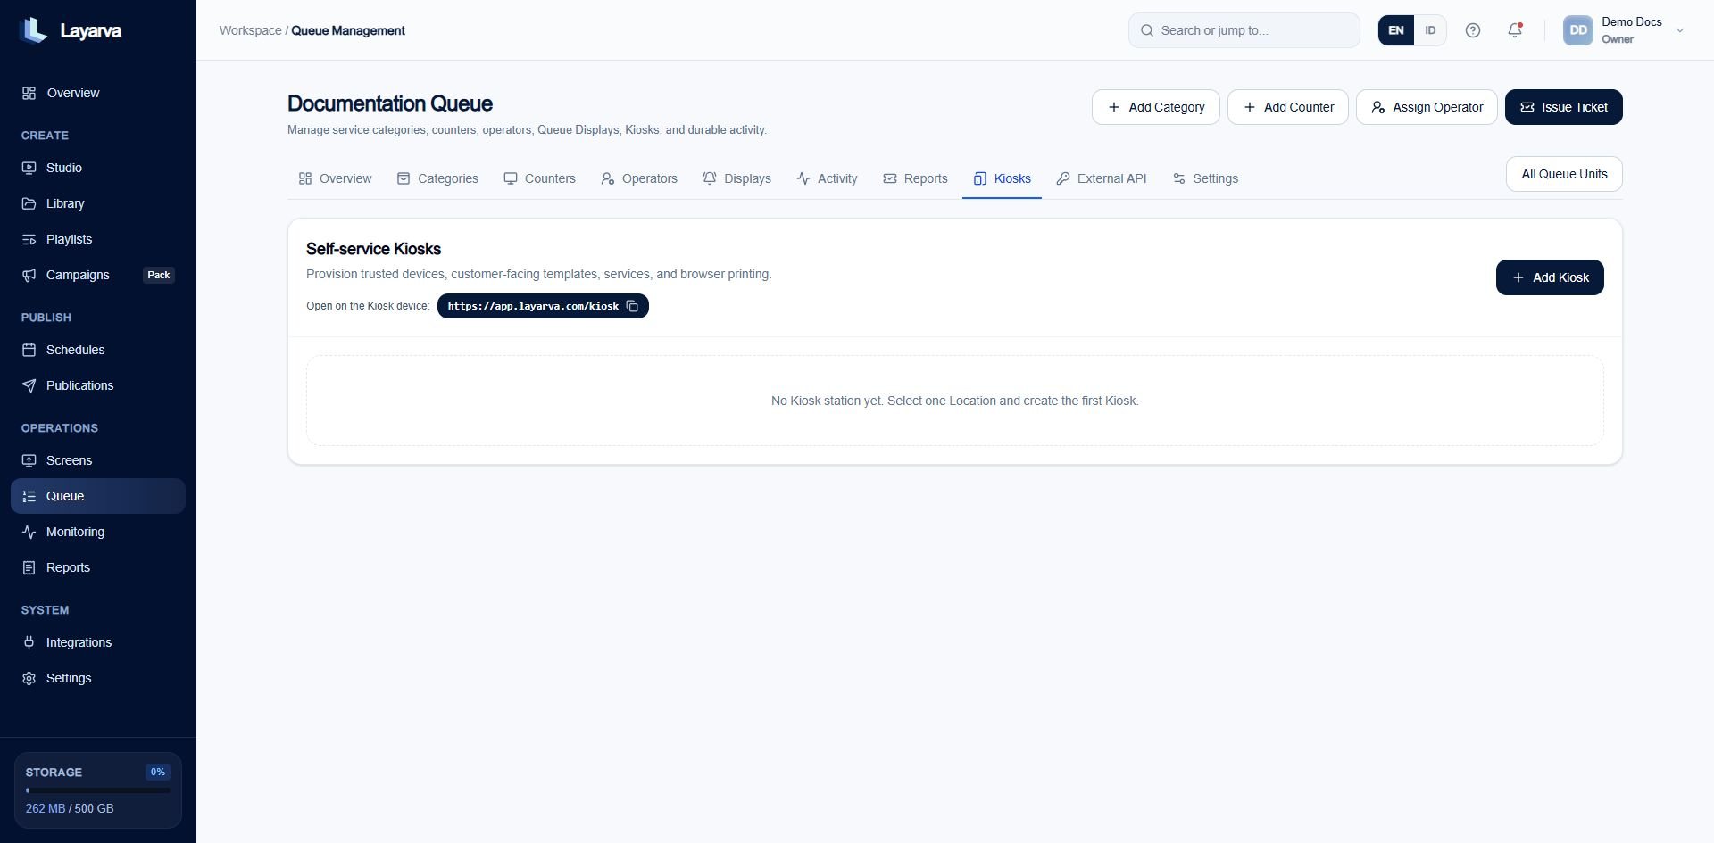
Task: Click the 262 MB / 500 GB storage text
Action: pos(70,808)
